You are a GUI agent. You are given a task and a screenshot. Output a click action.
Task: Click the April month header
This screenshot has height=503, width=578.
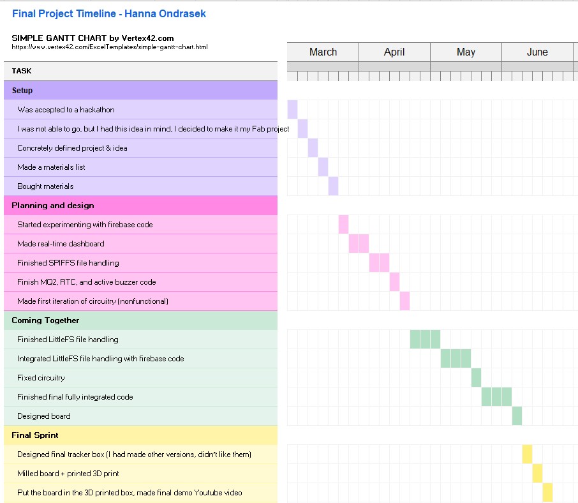(394, 52)
